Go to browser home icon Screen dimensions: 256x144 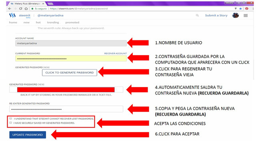point(26,9)
